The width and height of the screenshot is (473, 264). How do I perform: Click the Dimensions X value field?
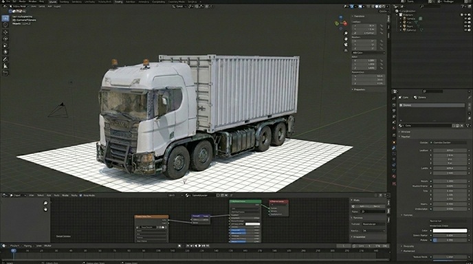coord(368,76)
